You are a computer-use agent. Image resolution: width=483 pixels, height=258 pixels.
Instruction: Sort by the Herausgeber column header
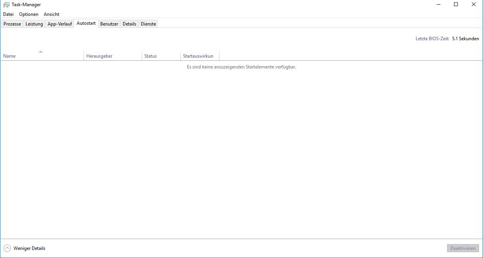pos(113,55)
